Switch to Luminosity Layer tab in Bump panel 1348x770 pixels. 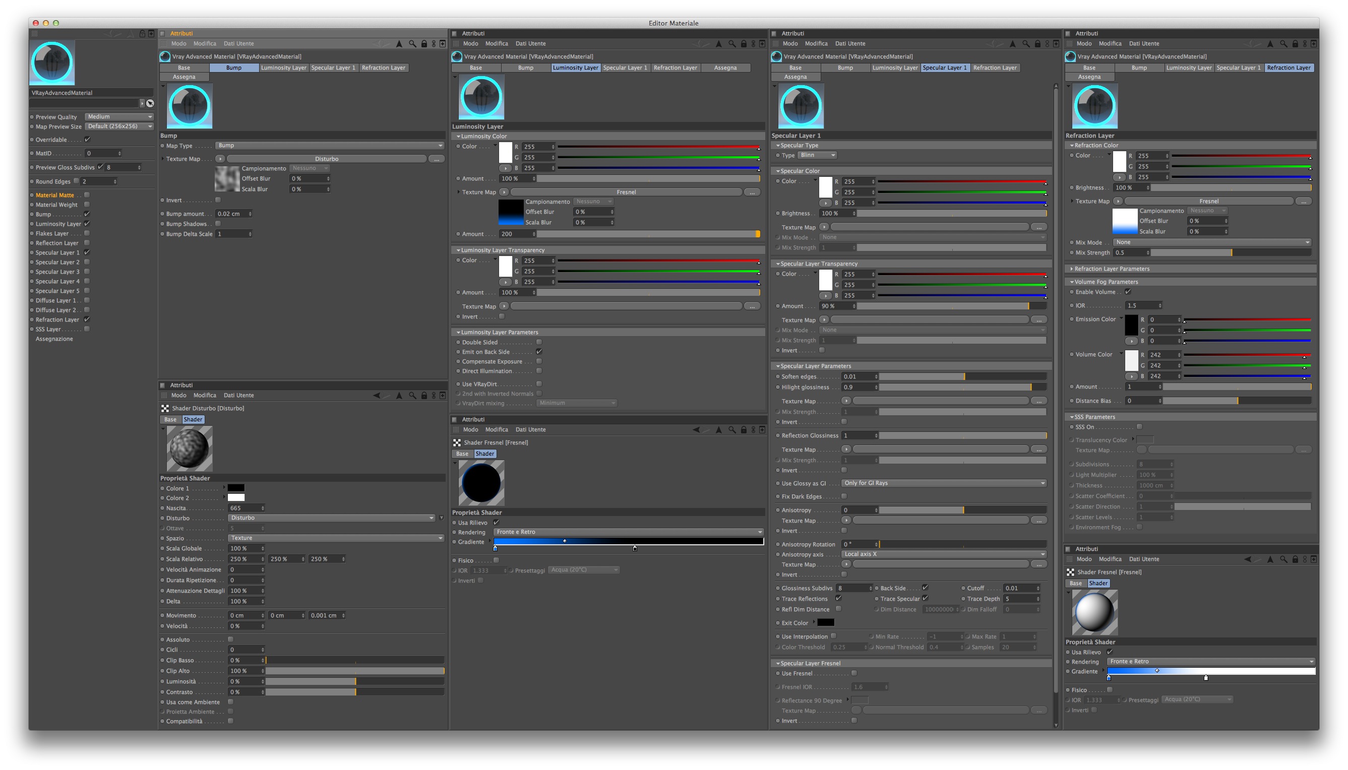[x=284, y=68]
